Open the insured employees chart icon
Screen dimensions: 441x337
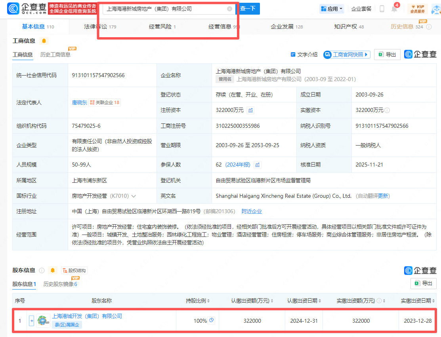(x=258, y=165)
